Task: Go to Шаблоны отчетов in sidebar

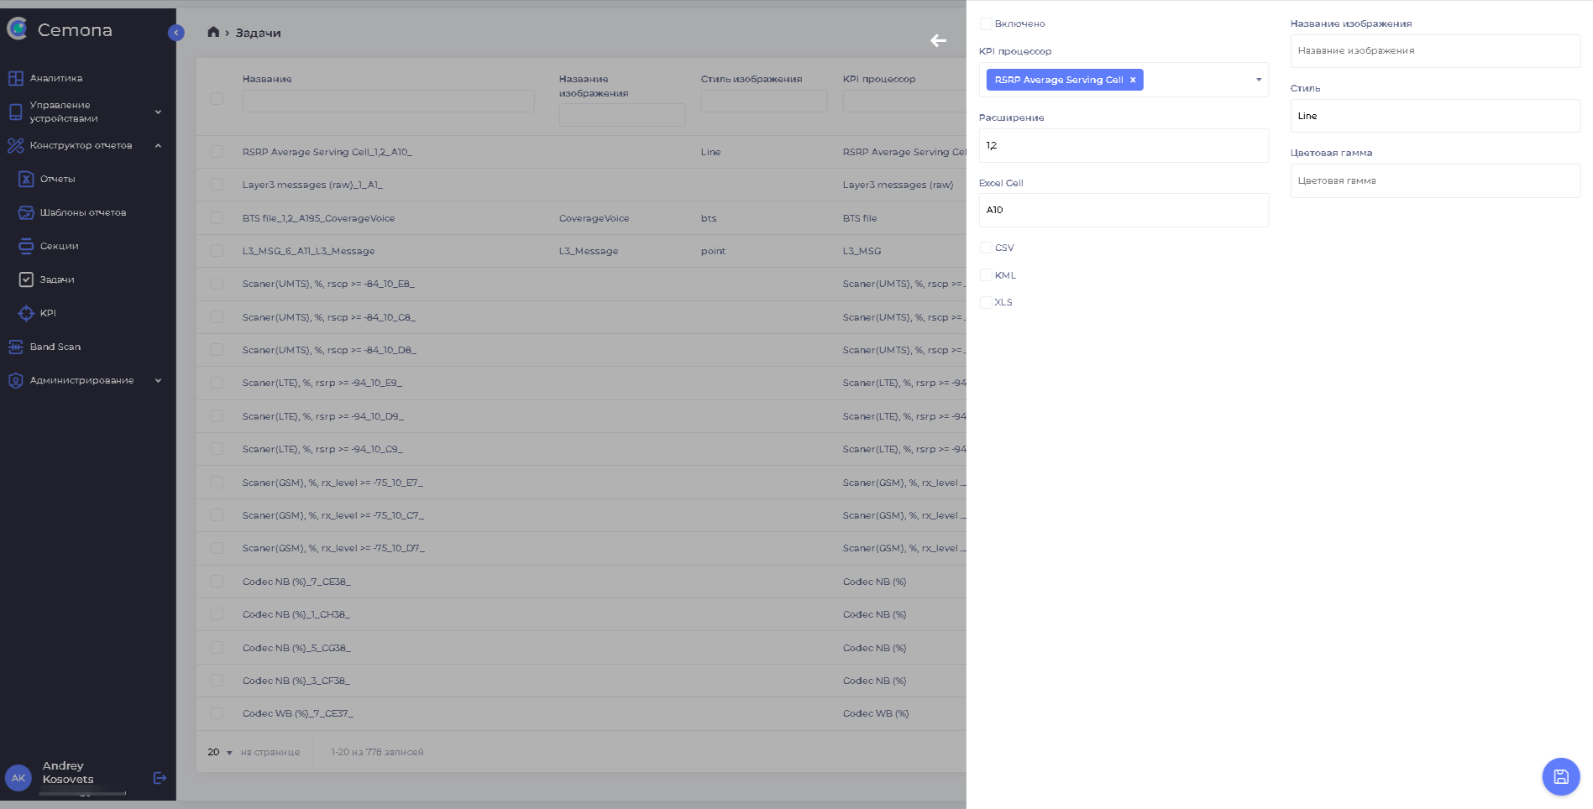Action: [x=82, y=212]
